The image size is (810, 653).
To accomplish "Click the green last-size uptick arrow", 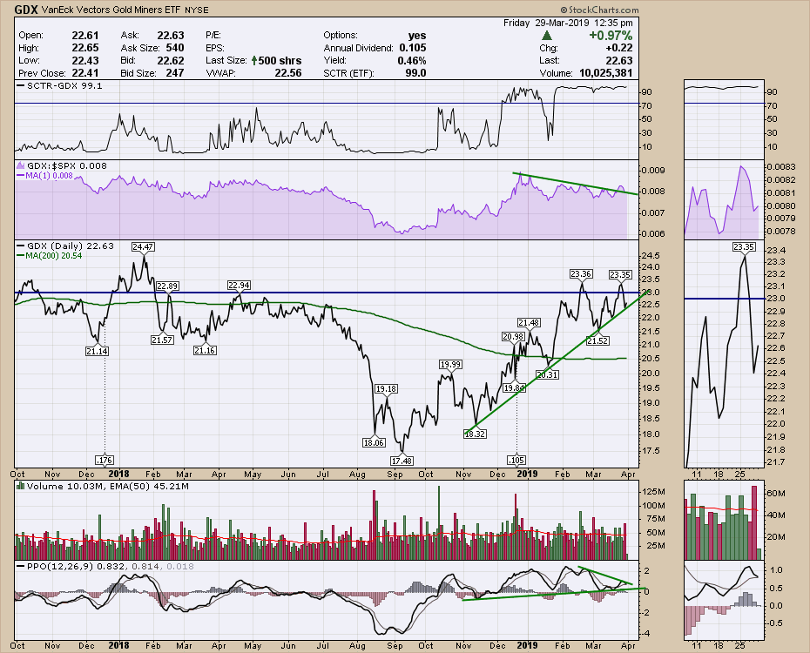I will coord(254,60).
